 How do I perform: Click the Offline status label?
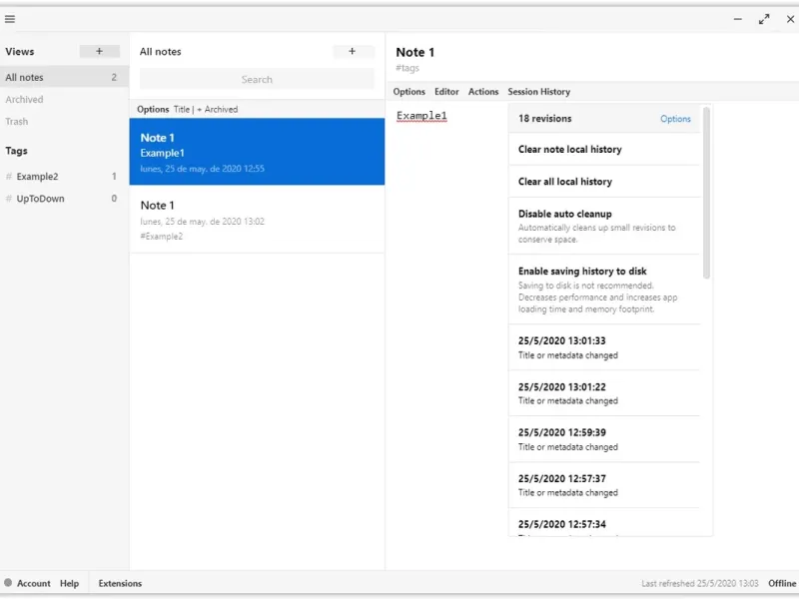(782, 583)
